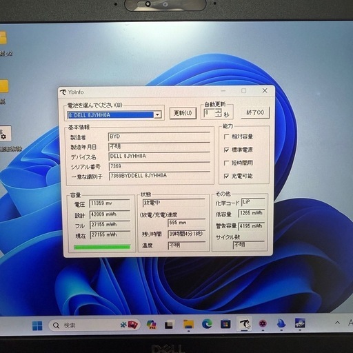Image resolution: width=353 pixels, height=353 pixels.
Task: Click the warning capacity value 4195 mWh
Action: 252,226
